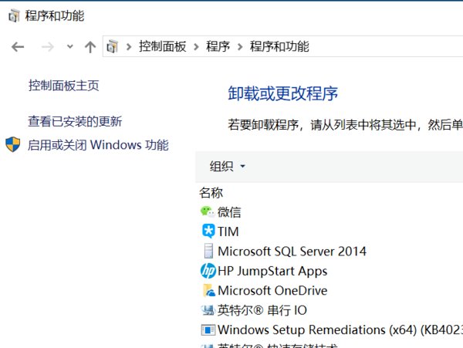Viewport: 463px width, 348px height.
Task: Click the title bar 程序和功能 icon
Action: 14,15
